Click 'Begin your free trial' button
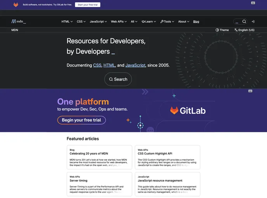Screen dimensions: 267x198 pos(81,120)
